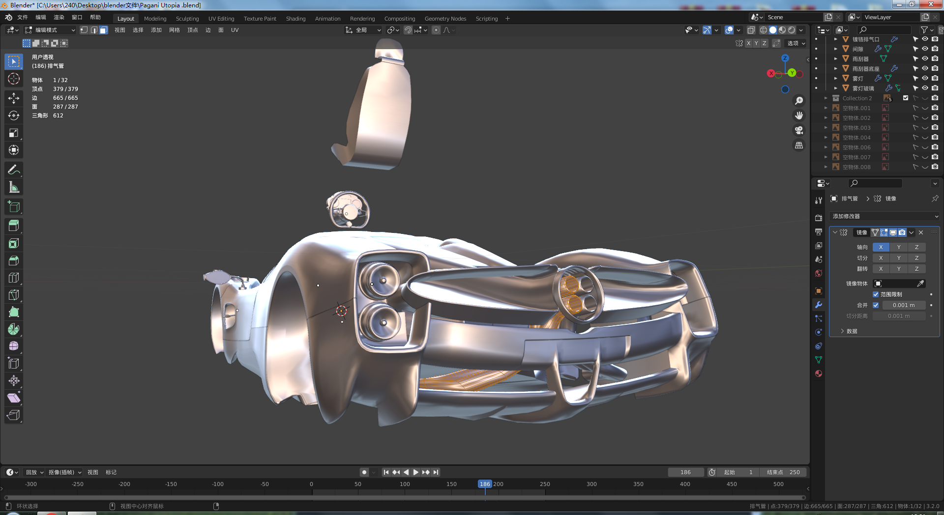Activate the Rotate tool
The image size is (944, 515).
(14, 115)
